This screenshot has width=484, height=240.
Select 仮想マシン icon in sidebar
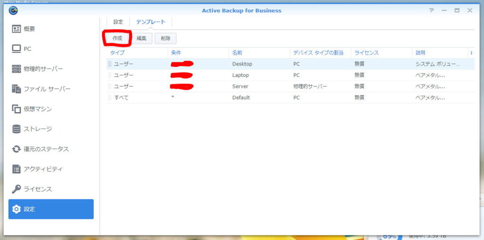16,109
